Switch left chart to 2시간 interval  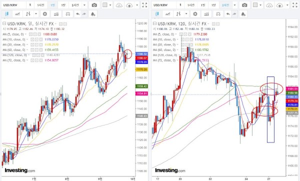click(75, 5)
